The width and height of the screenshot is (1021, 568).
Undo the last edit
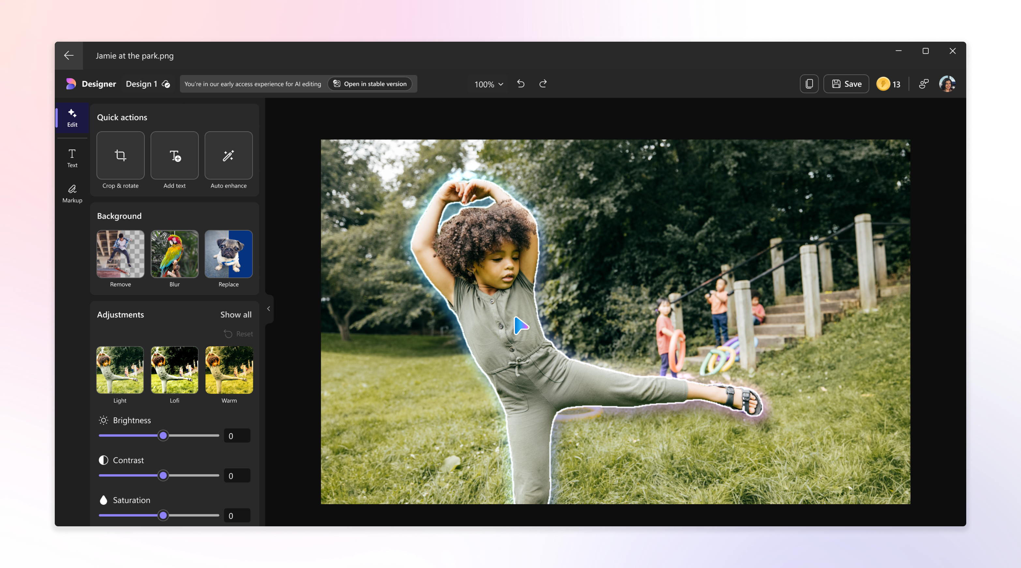521,84
